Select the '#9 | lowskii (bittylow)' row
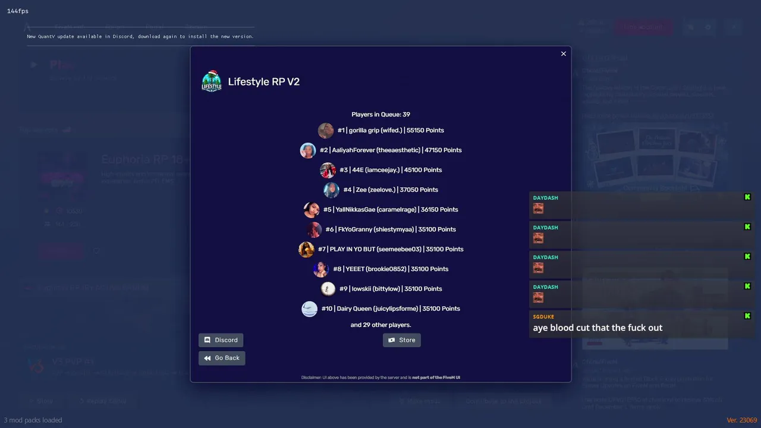Screen dimensions: 761x428 coord(381,289)
